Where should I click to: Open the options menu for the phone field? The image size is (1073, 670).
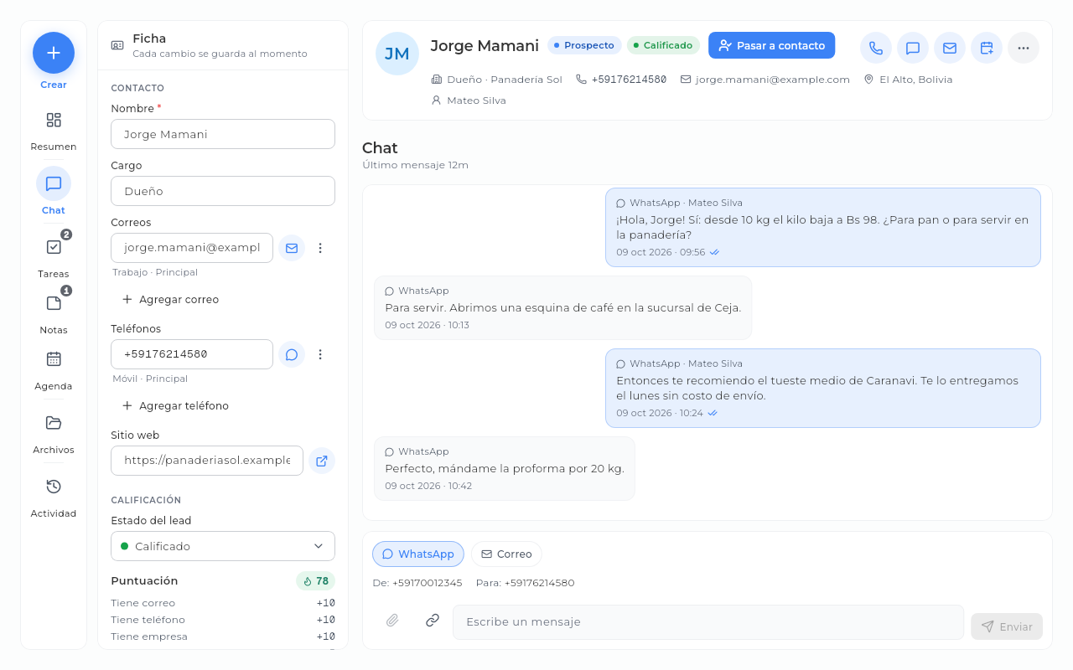[x=320, y=354]
